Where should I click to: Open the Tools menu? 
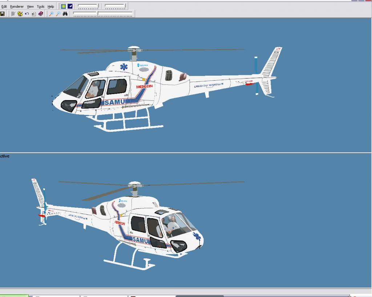[41, 7]
